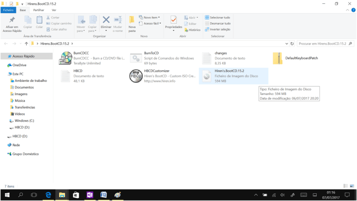Click Inverter seleção in the ribbon
357x201 pixels.
(x=217, y=29)
